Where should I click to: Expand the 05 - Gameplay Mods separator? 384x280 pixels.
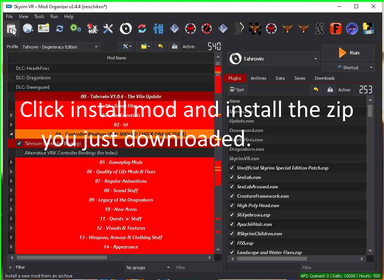[11, 162]
